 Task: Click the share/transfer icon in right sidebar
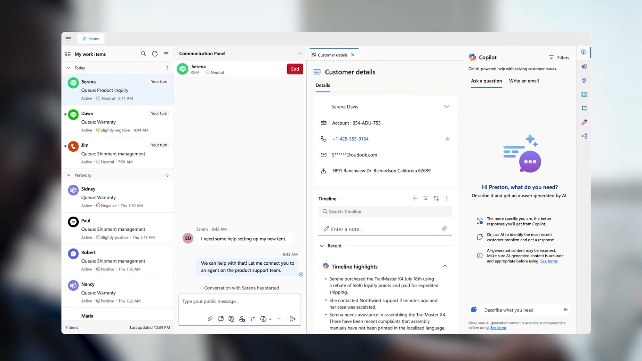coord(584,136)
